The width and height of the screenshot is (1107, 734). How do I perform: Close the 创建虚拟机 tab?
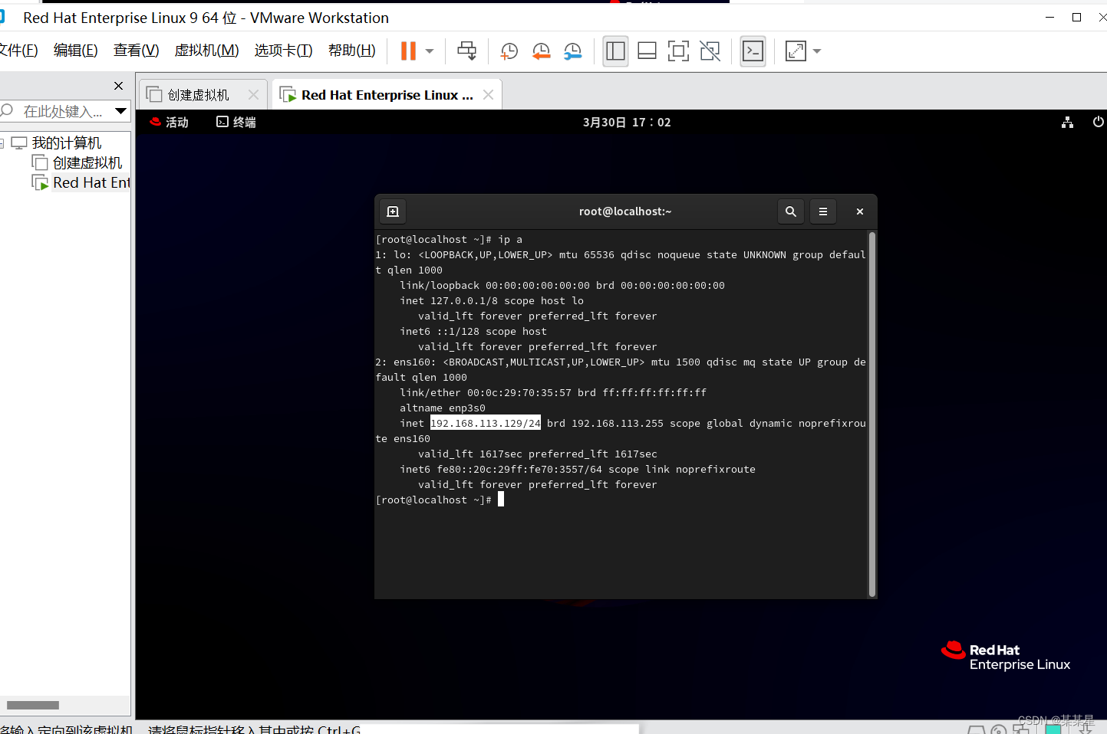coord(253,95)
